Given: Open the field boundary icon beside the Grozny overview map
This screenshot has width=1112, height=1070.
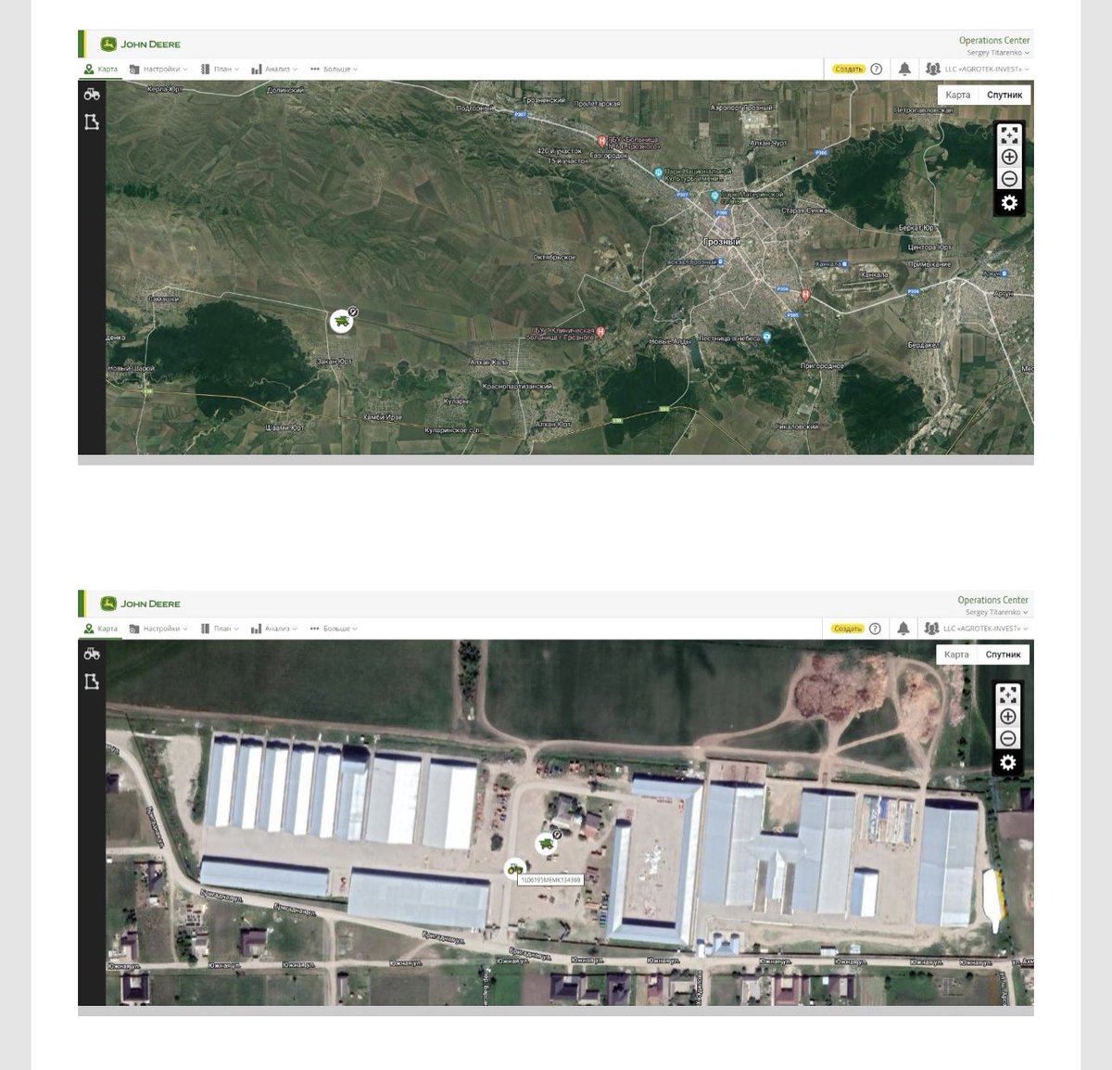Looking at the screenshot, I should (x=92, y=121).
